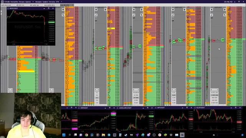Click the X button in the fourth order book
246x138 pixels.
134,10
